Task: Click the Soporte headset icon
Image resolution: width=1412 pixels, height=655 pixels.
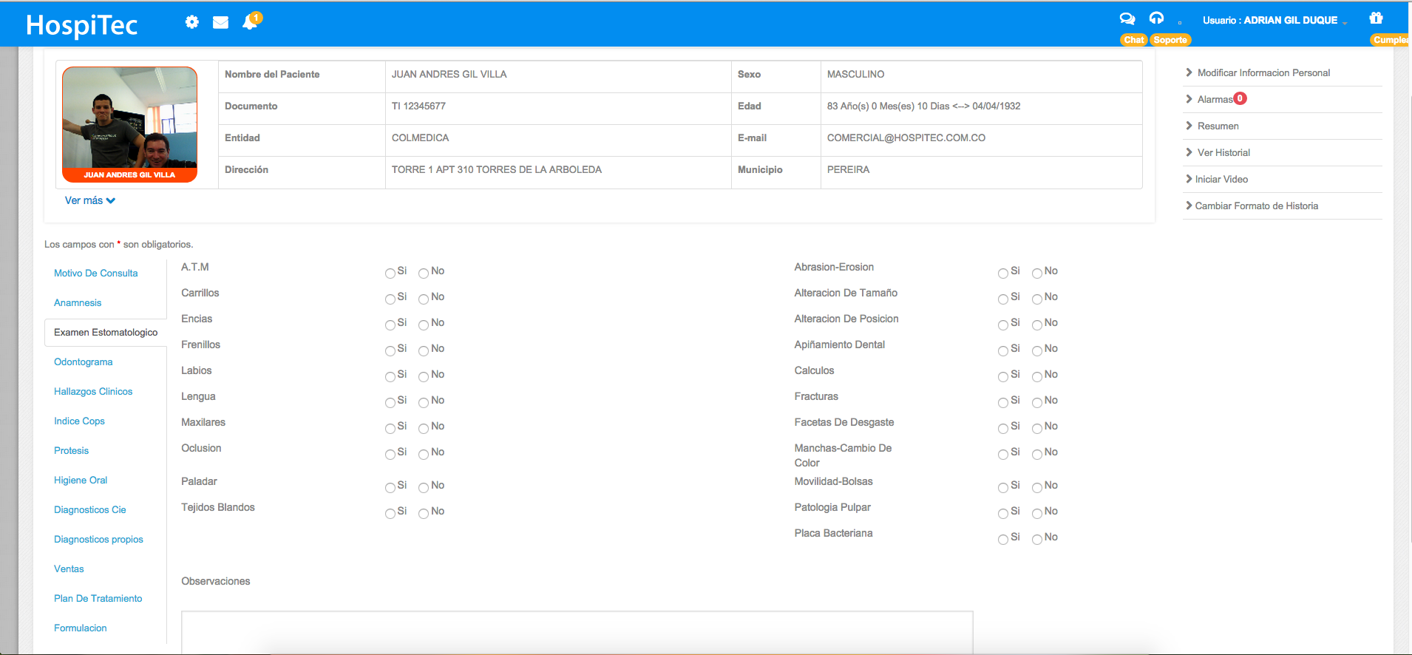Action: click(1157, 18)
